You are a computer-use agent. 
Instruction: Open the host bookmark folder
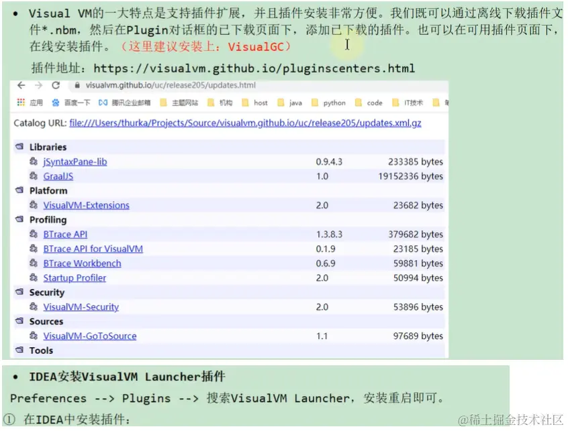point(254,103)
